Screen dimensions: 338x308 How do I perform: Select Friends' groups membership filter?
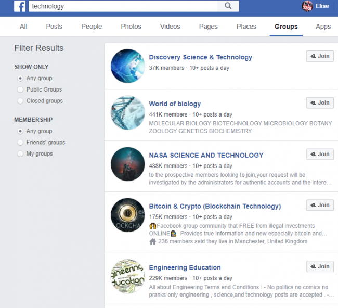[20, 143]
